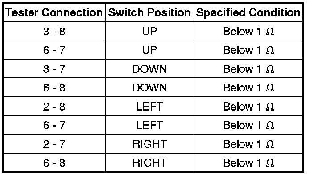Click the LEFT cell in the 2 - 8 row
Viewport: 314px width, 175px height.
pyautogui.click(x=149, y=107)
